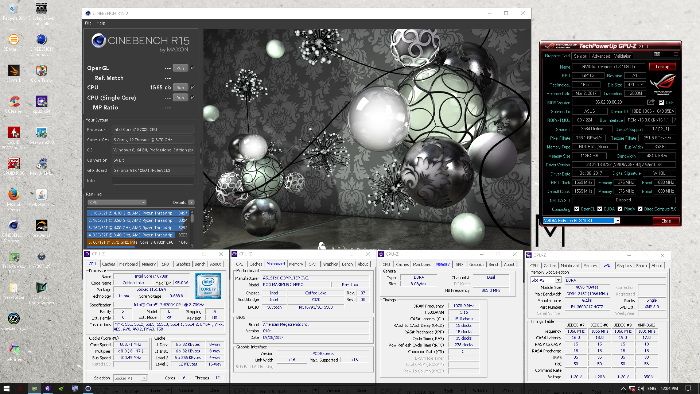Run the CPU benchmark in Cinebench
Screen dimensions: 700x394
coord(180,88)
